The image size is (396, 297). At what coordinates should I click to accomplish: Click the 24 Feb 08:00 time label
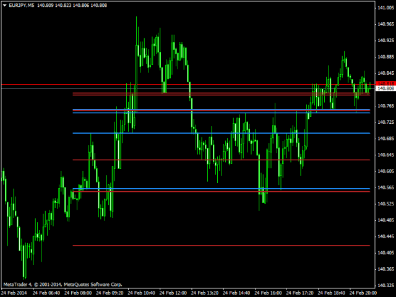[x=78, y=293]
